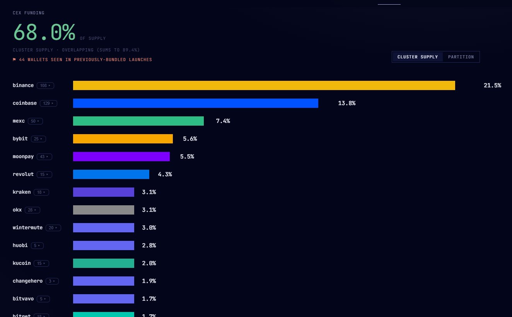512x317 pixels.
Task: Select the bitvavo row label
Action: point(23,299)
